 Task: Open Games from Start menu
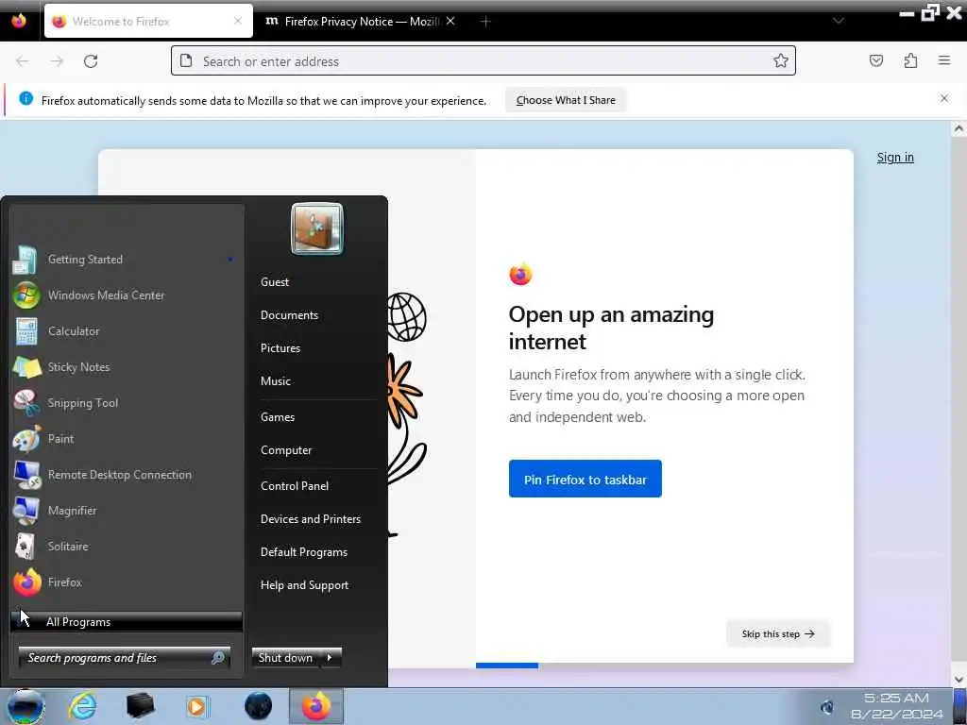(x=278, y=416)
